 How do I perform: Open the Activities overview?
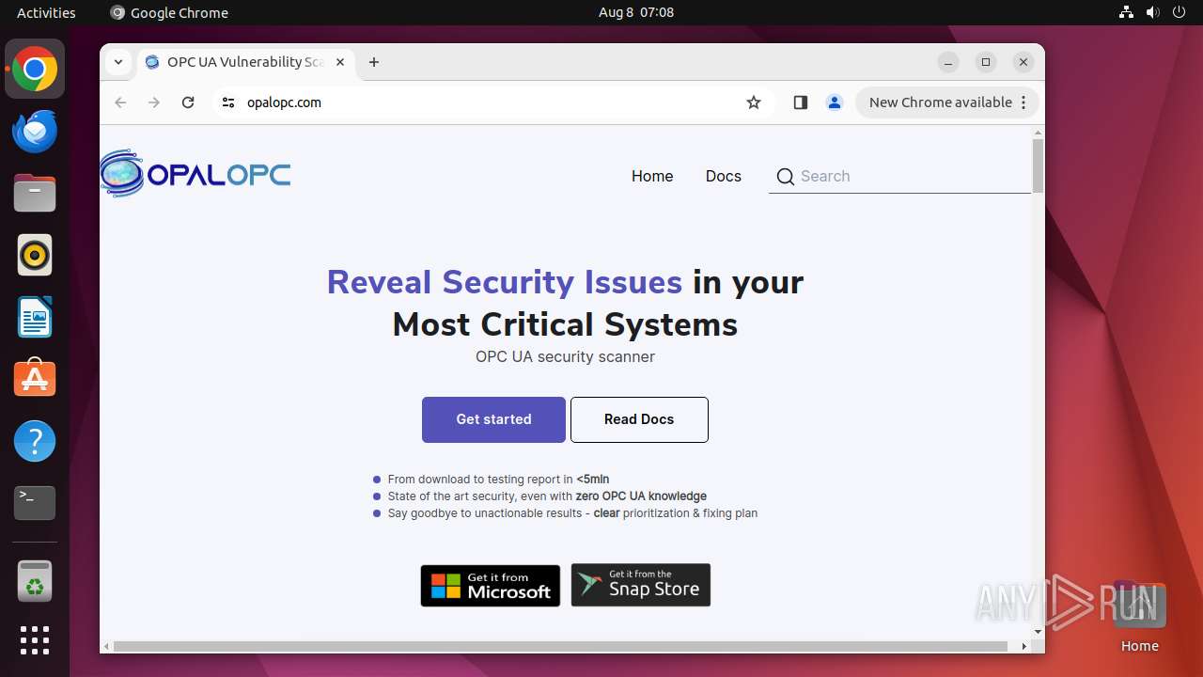[x=46, y=12]
